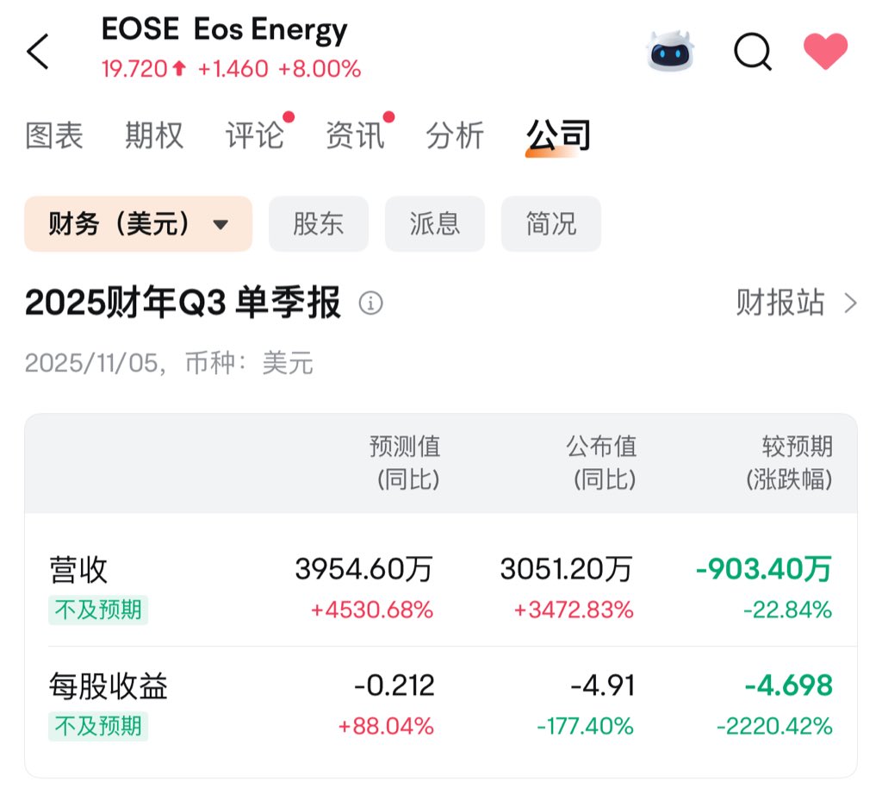Image resolution: width=882 pixels, height=794 pixels.
Task: Switch to the 期权 tab
Action: coord(154,135)
